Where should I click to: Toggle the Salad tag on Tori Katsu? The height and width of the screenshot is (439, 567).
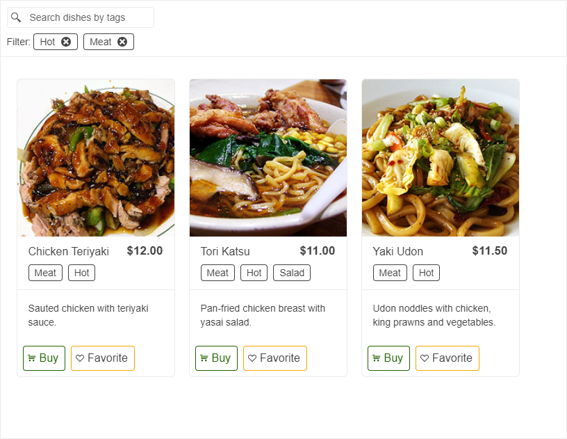pos(291,272)
